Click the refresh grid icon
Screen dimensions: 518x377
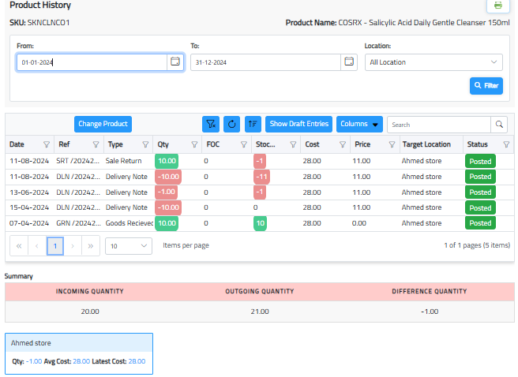[231, 124]
